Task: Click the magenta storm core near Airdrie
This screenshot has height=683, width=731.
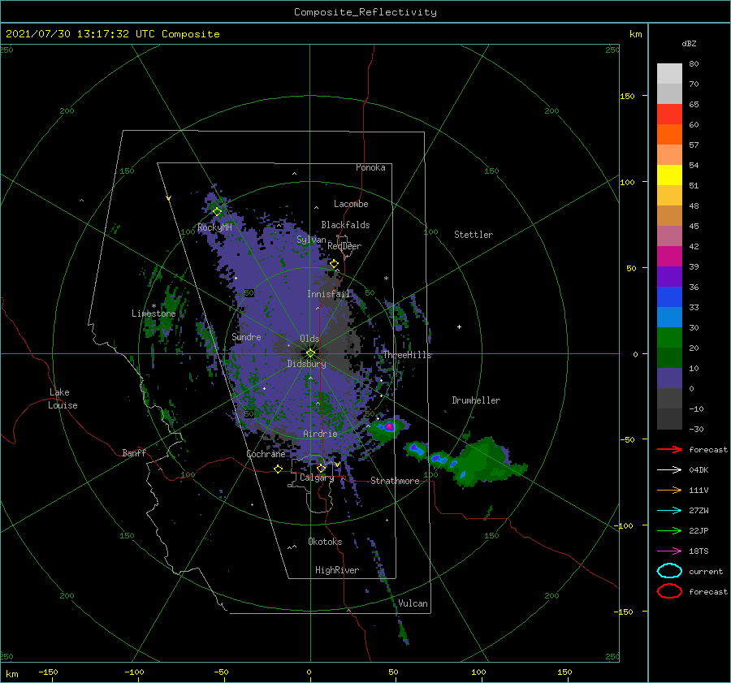Action: pyautogui.click(x=389, y=426)
